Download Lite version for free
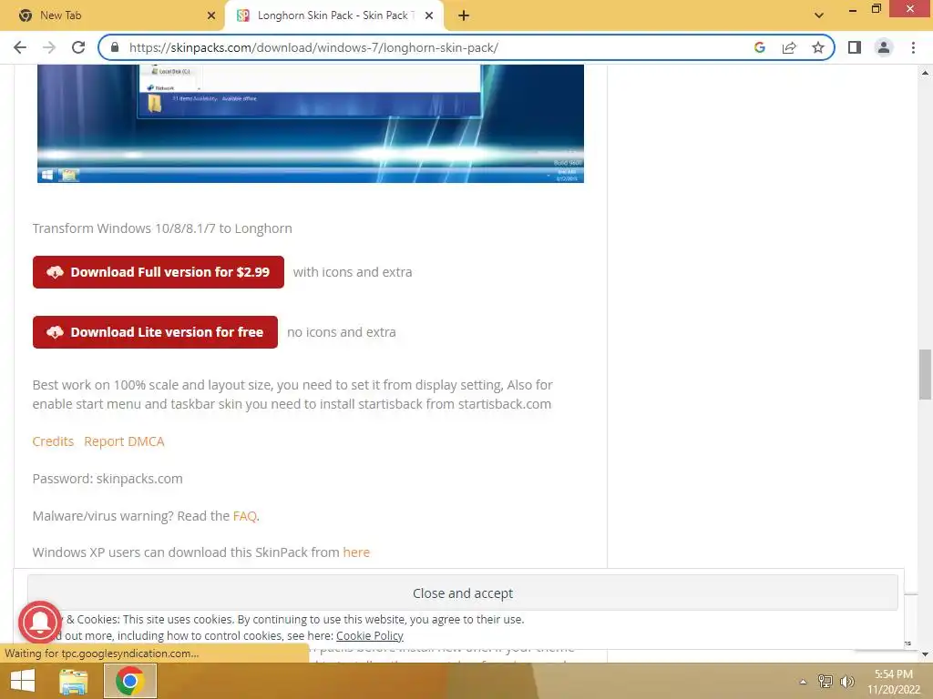Viewport: 933px width, 699px height. tap(155, 332)
